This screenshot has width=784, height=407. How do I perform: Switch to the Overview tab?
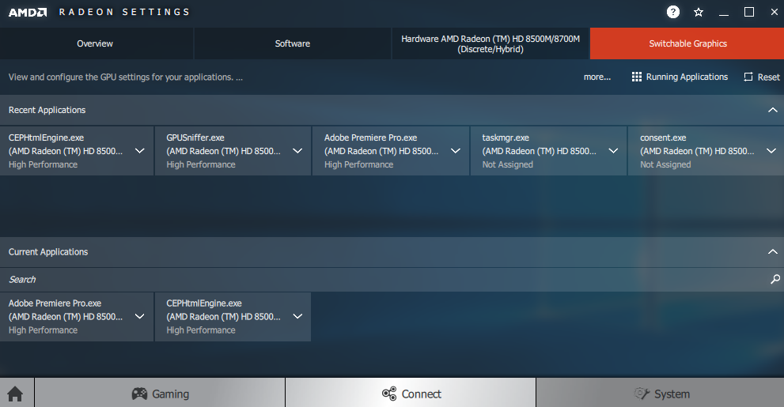click(x=95, y=43)
